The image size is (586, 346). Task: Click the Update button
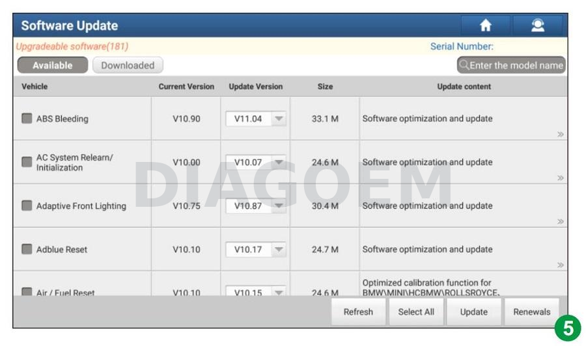point(473,312)
